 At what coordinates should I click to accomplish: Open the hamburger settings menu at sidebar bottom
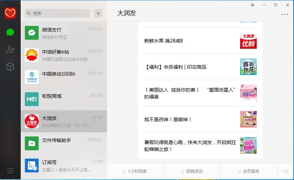tap(10, 171)
